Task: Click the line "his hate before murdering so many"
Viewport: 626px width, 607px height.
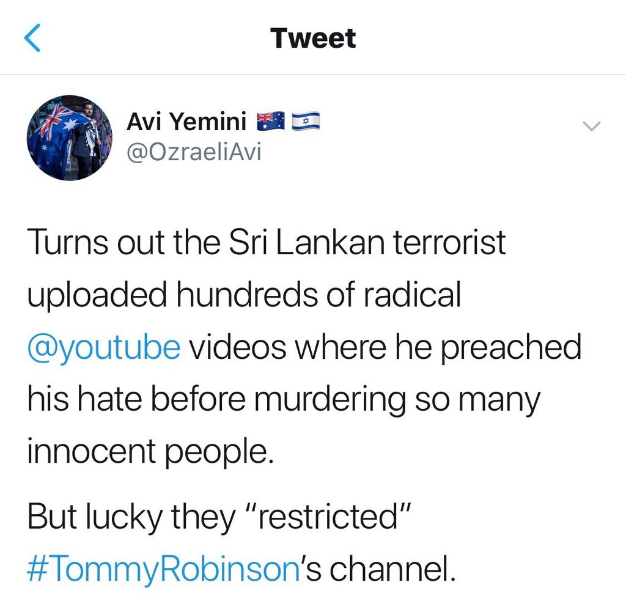Action: (284, 400)
